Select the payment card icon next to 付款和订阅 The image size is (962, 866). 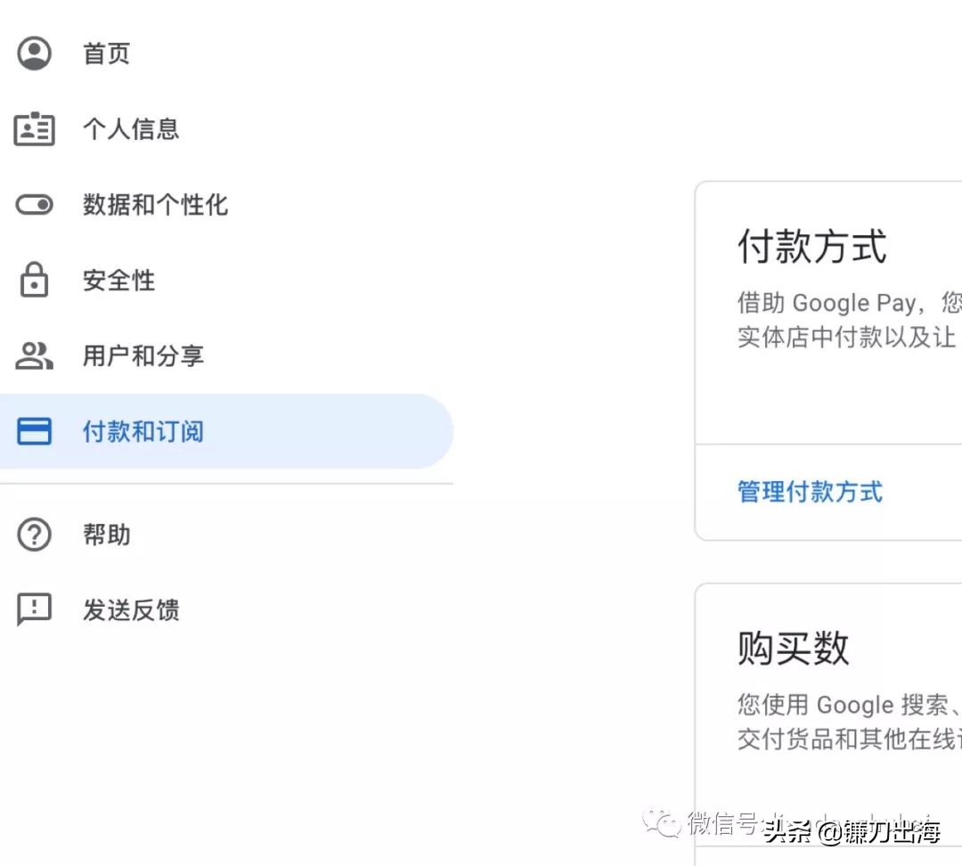click(34, 431)
